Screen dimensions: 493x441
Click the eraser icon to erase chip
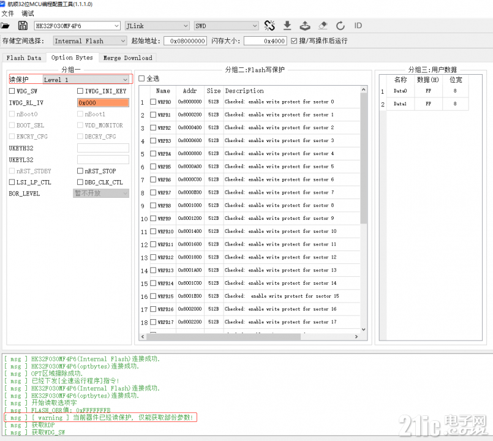point(323,26)
